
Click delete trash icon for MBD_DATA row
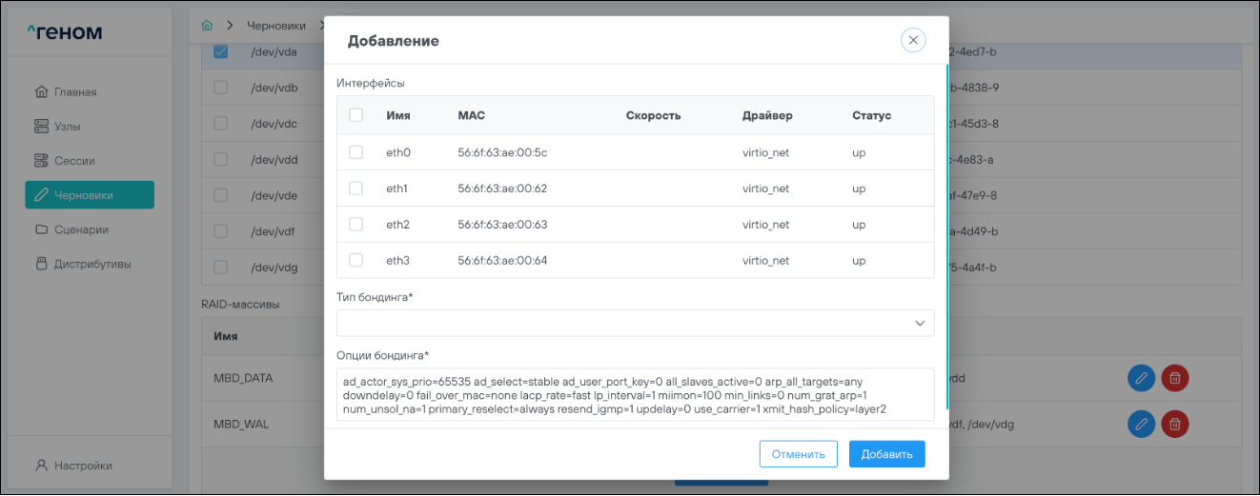click(1175, 378)
